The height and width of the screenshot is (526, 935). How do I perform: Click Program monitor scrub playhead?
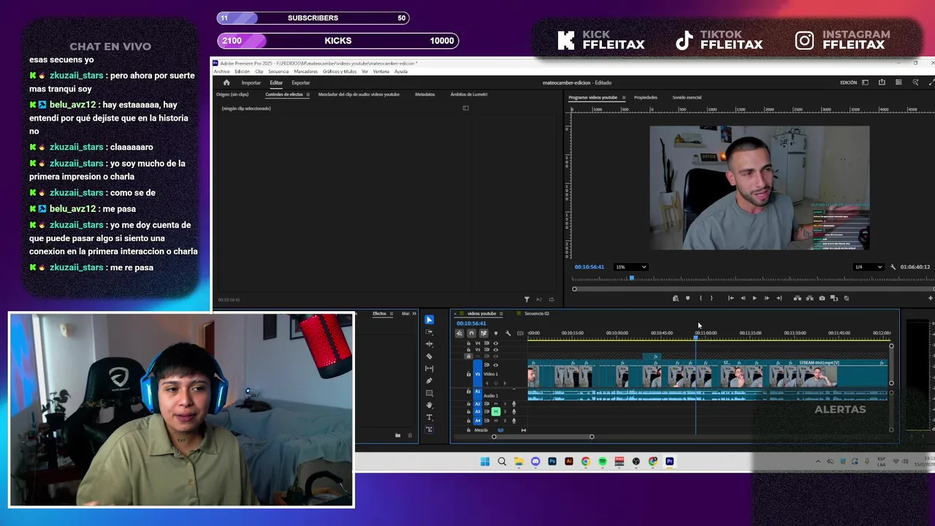632,277
